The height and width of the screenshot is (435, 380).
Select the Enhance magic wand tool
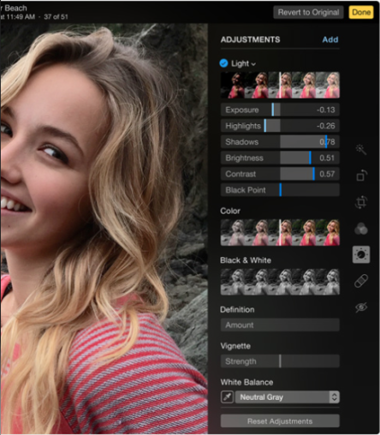click(361, 149)
